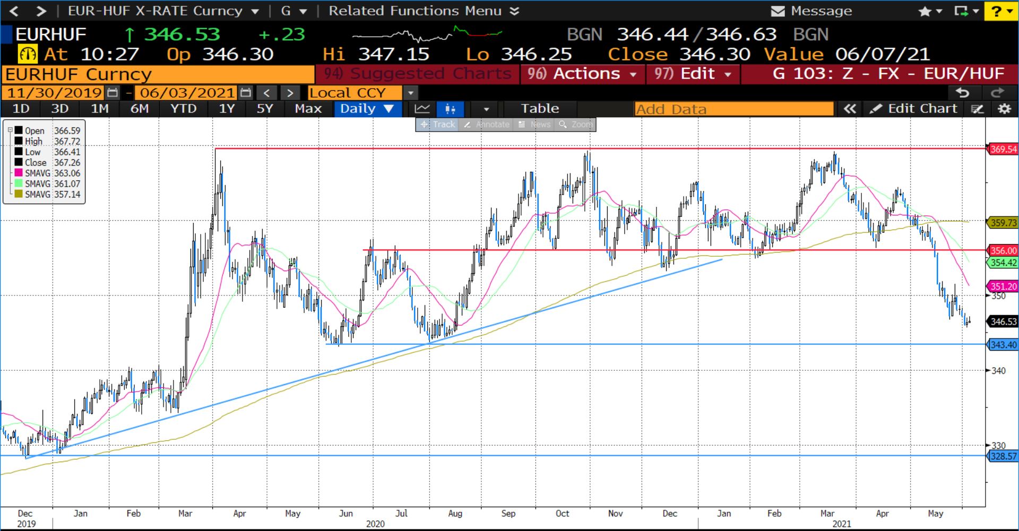Click the 351.20 pink average label
The image size is (1019, 531).
[1002, 286]
